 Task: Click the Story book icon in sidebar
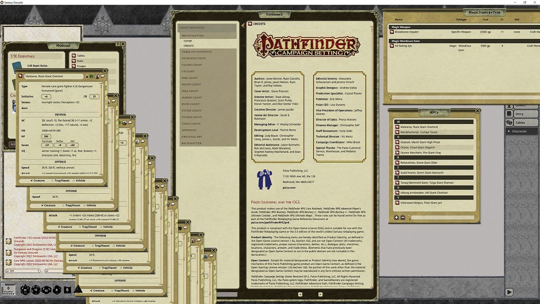pyautogui.click(x=509, y=114)
